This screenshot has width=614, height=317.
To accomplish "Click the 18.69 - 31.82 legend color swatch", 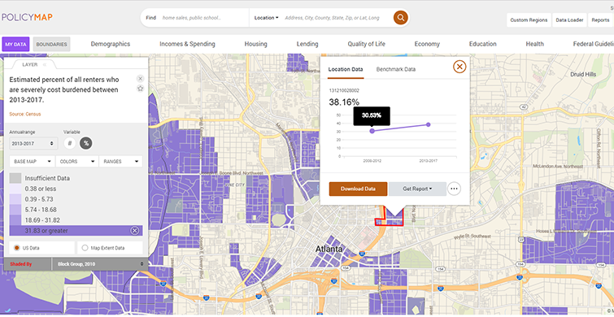I will click(15, 220).
